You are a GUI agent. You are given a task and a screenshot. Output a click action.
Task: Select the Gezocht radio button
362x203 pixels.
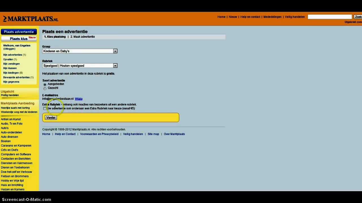[45, 89]
